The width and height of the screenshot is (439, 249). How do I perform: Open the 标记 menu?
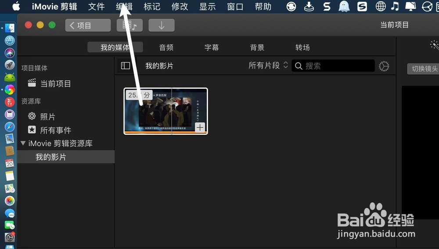point(152,7)
